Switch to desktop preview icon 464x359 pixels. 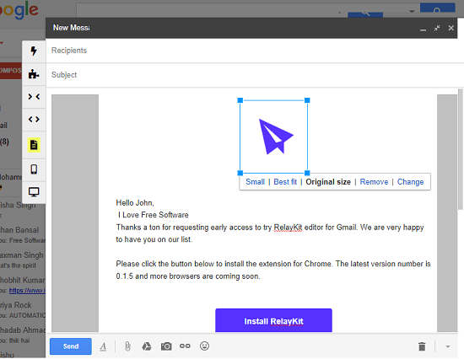tap(34, 192)
